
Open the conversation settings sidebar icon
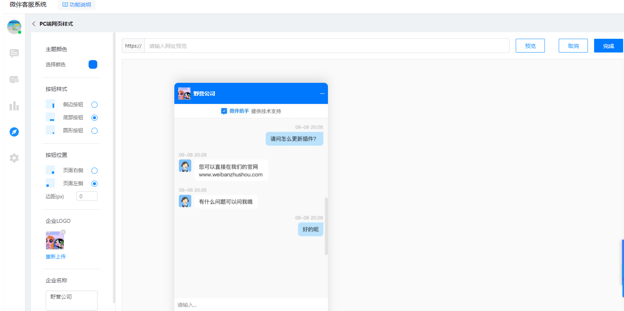point(14,79)
